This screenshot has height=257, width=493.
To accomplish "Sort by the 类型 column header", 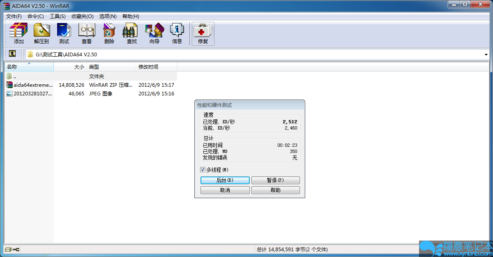I will pos(111,67).
